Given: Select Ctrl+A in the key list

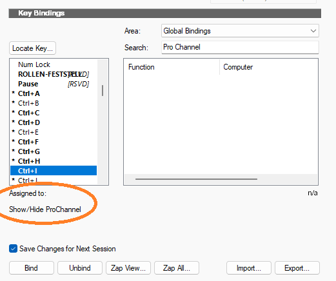Looking at the screenshot, I should pos(54,93).
